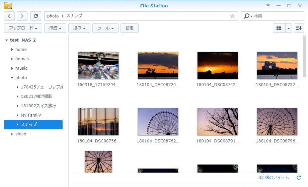This screenshot has height=187, width=308.
Task: Expand the 181002スイス旅行 folder arrow
Action: pyautogui.click(x=17, y=106)
